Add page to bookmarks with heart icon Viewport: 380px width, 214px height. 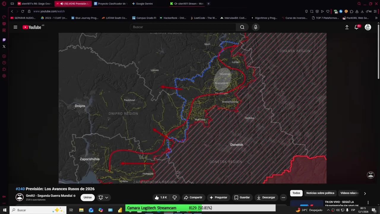tap(328, 11)
